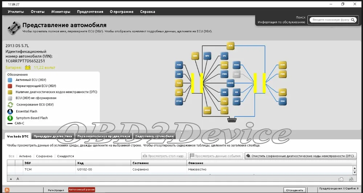Open the ICS ECU node
Image resolution: width=363 pixels, height=193 pixels.
pos(236,92)
